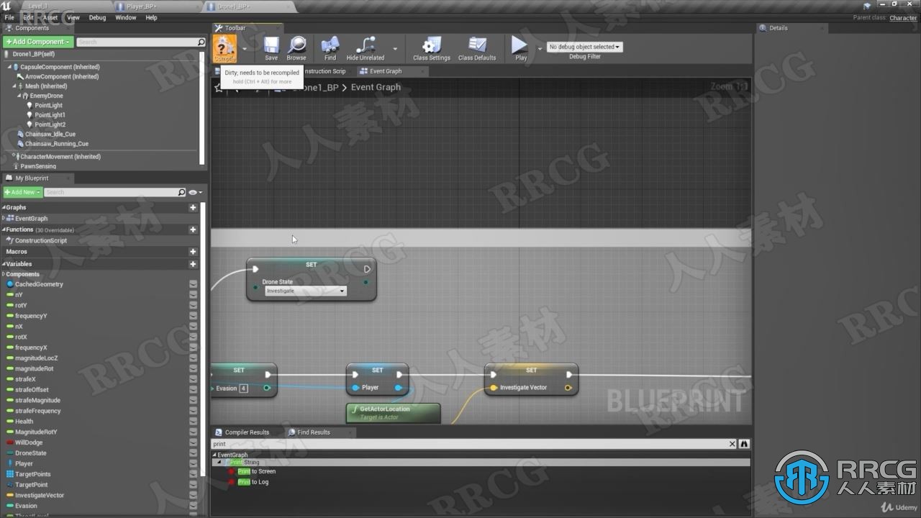The height and width of the screenshot is (518, 921).
Task: Open Play options dropdown arrow
Action: [x=540, y=49]
